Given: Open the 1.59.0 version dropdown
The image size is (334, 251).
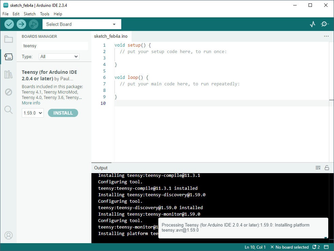Looking at the screenshot, I should [33, 113].
